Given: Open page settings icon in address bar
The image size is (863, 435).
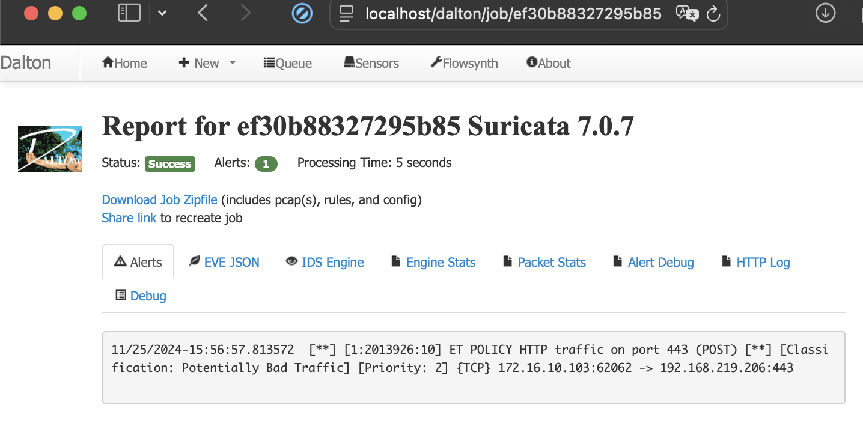Looking at the screenshot, I should tap(346, 14).
